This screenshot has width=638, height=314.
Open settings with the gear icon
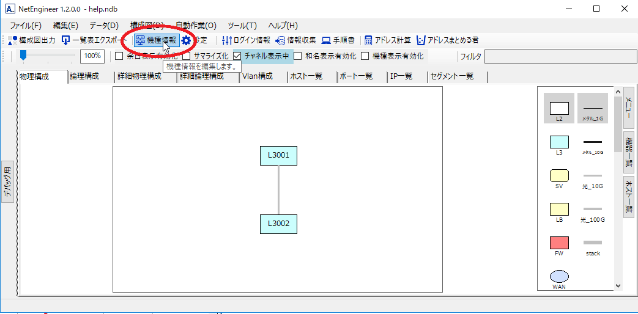[187, 40]
